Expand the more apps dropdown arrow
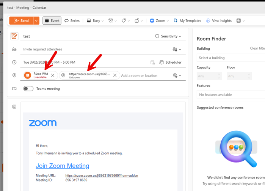The width and height of the screenshot is (265, 191). 243,21
